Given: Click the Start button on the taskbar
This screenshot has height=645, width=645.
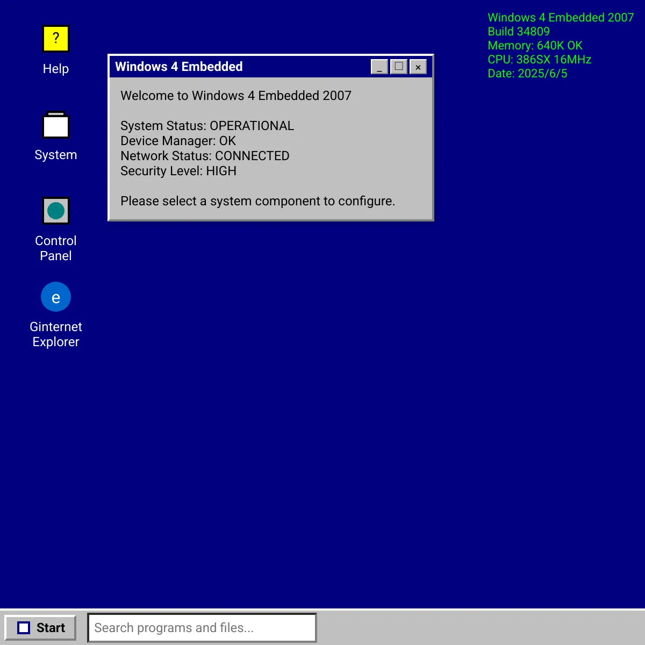Looking at the screenshot, I should point(40,628).
